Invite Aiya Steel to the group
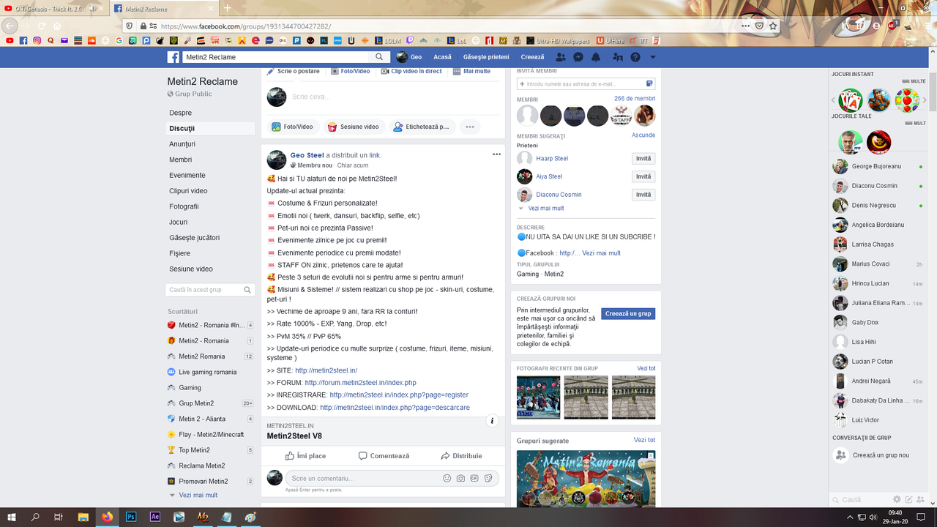 pyautogui.click(x=643, y=176)
